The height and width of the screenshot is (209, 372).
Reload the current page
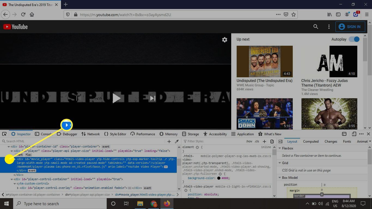(23, 15)
